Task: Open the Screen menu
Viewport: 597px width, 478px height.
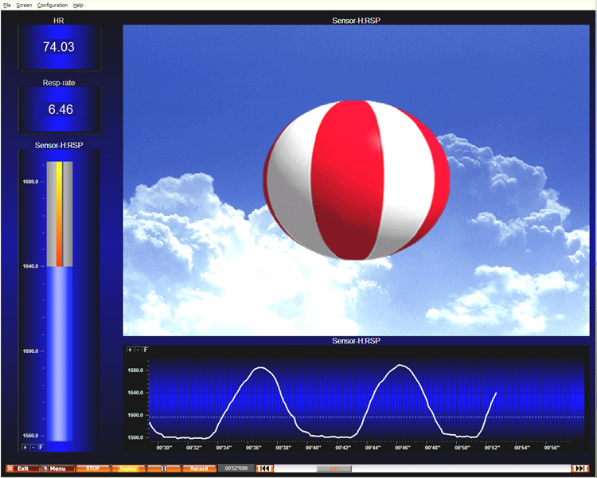Action: 24,5
